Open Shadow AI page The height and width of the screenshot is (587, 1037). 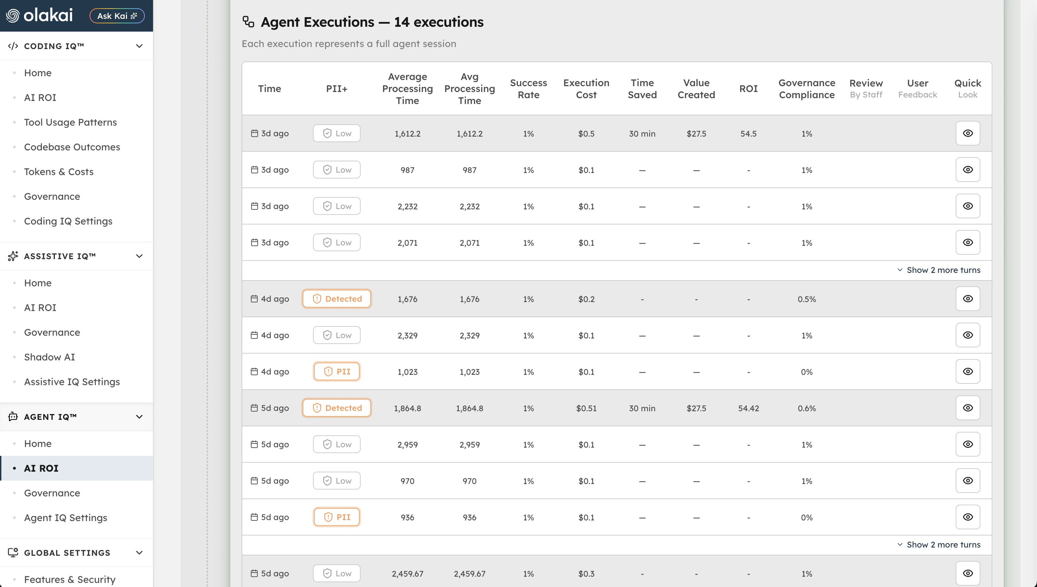pyautogui.click(x=49, y=357)
